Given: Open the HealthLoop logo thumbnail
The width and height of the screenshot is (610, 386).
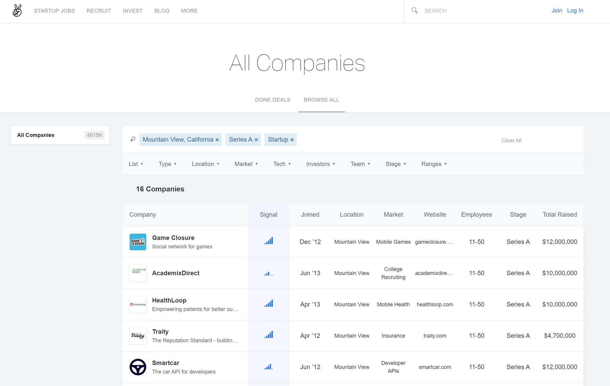Looking at the screenshot, I should [x=138, y=304].
